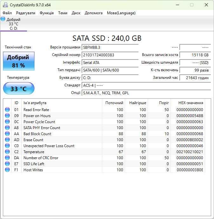Click status orb of Temperature attribute row

tap(7, 152)
